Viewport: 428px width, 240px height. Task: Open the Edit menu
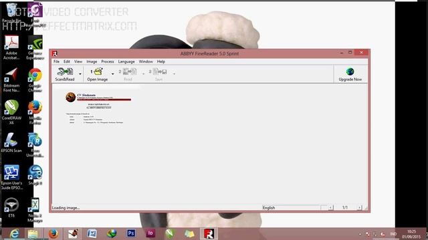[x=67, y=61]
